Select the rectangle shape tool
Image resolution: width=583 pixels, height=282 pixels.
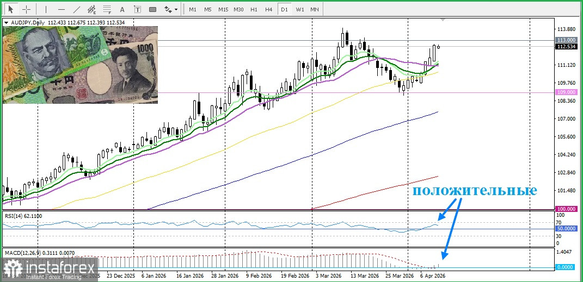(152, 9)
